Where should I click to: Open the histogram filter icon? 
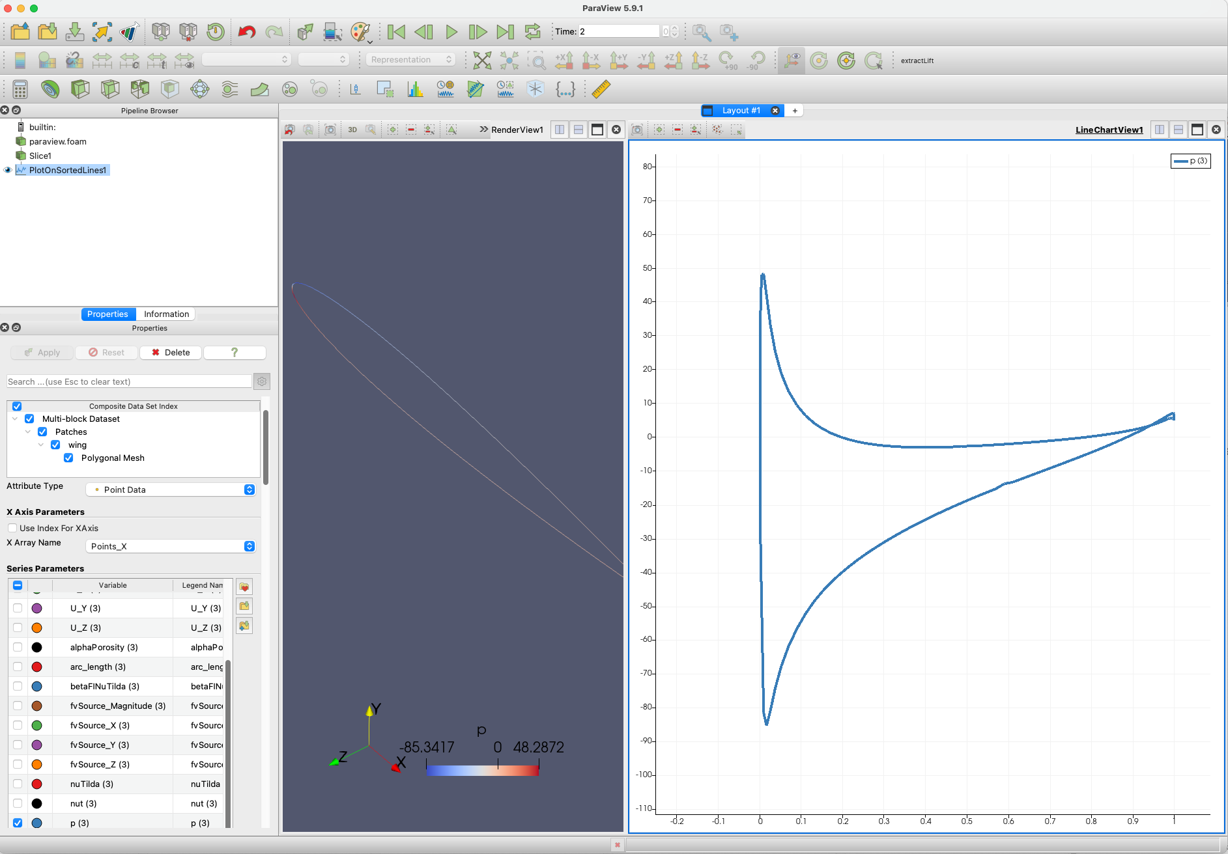click(415, 89)
